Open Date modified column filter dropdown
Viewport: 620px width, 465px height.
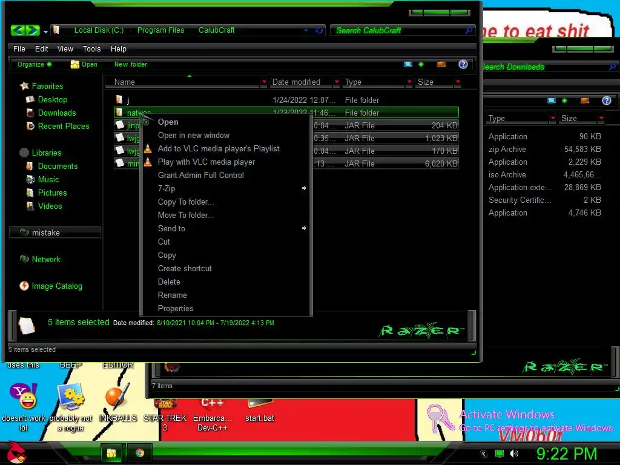coord(337,82)
